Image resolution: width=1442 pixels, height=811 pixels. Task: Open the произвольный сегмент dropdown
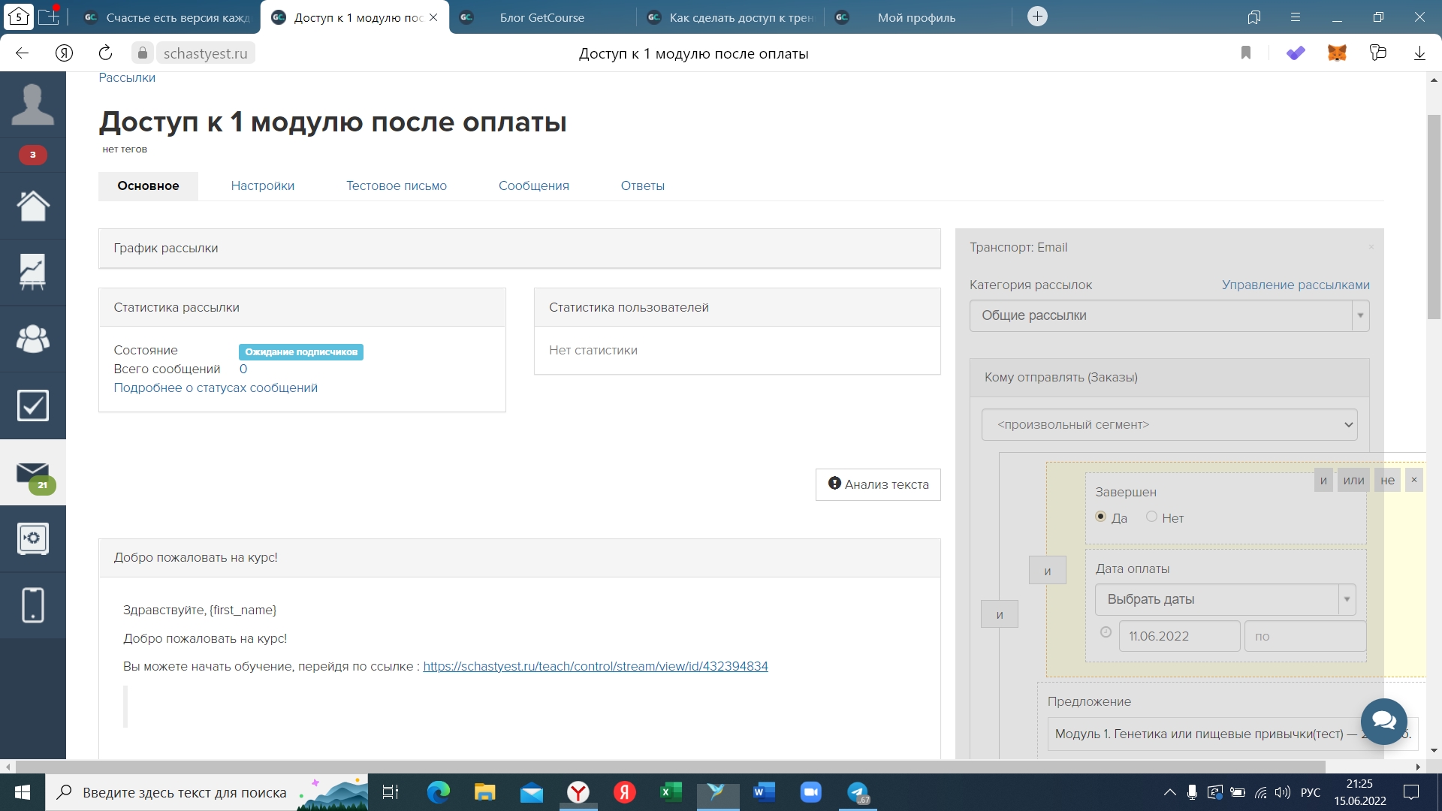(1169, 425)
